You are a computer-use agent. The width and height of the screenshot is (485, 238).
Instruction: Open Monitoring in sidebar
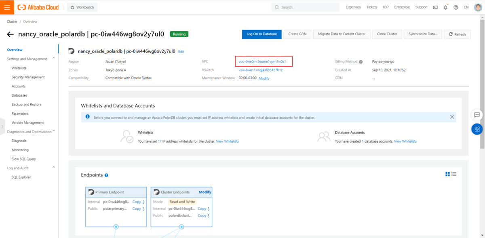click(x=20, y=150)
